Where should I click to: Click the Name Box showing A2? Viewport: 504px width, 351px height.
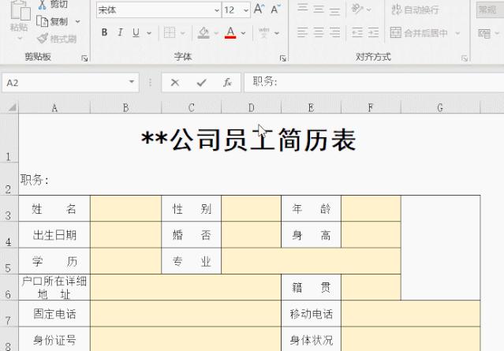pyautogui.click(x=65, y=83)
